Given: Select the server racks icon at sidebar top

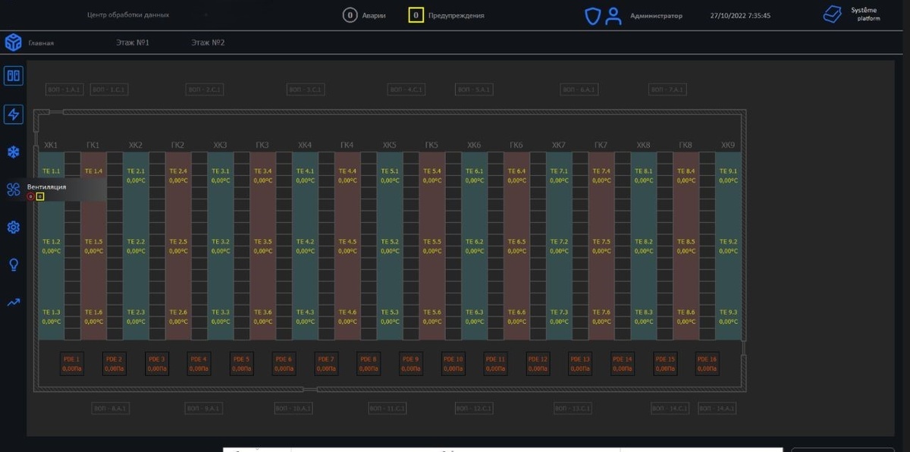Looking at the screenshot, I should pyautogui.click(x=13, y=75).
